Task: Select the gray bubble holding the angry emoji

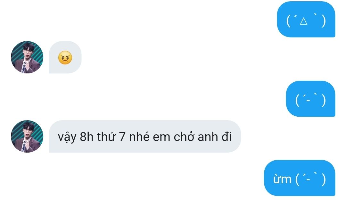Action: [x=65, y=57]
